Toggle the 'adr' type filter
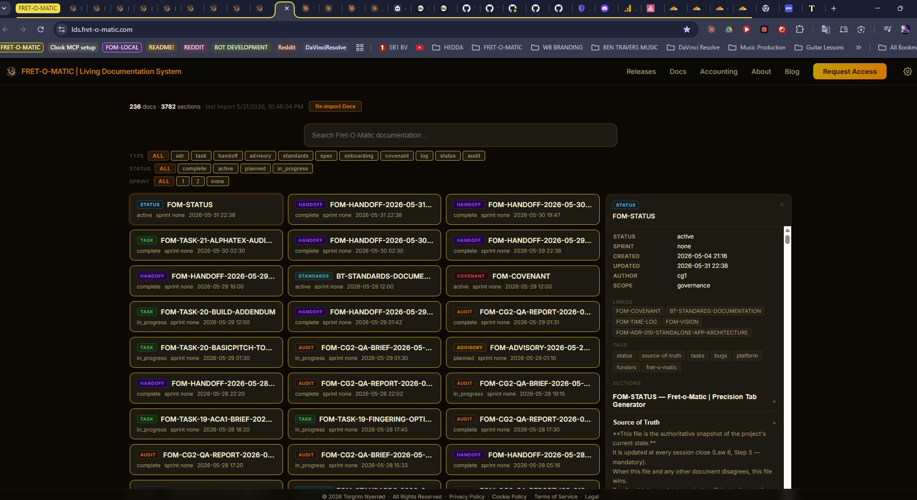The height and width of the screenshot is (500, 917). (180, 156)
